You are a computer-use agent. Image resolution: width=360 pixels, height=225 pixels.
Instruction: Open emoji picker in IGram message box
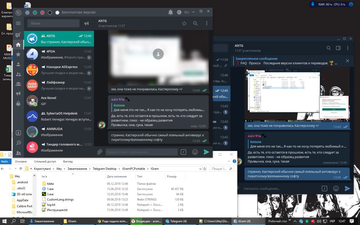195,152
